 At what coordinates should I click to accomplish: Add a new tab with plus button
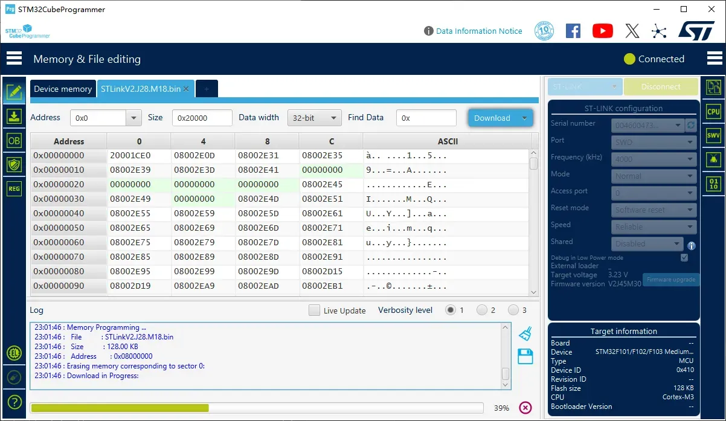coord(207,89)
